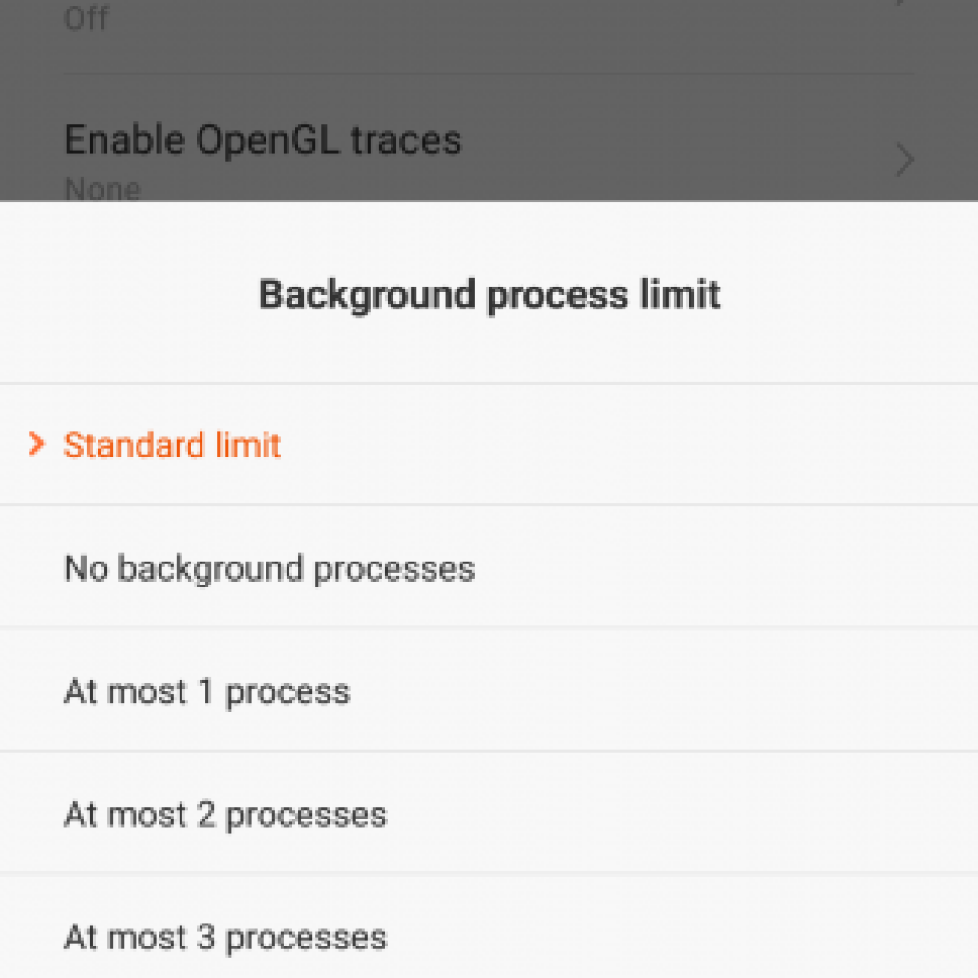Screen dimensions: 978x978
Task: Expand the OpenGL traces option via its arrow
Action: pyautogui.click(x=903, y=159)
